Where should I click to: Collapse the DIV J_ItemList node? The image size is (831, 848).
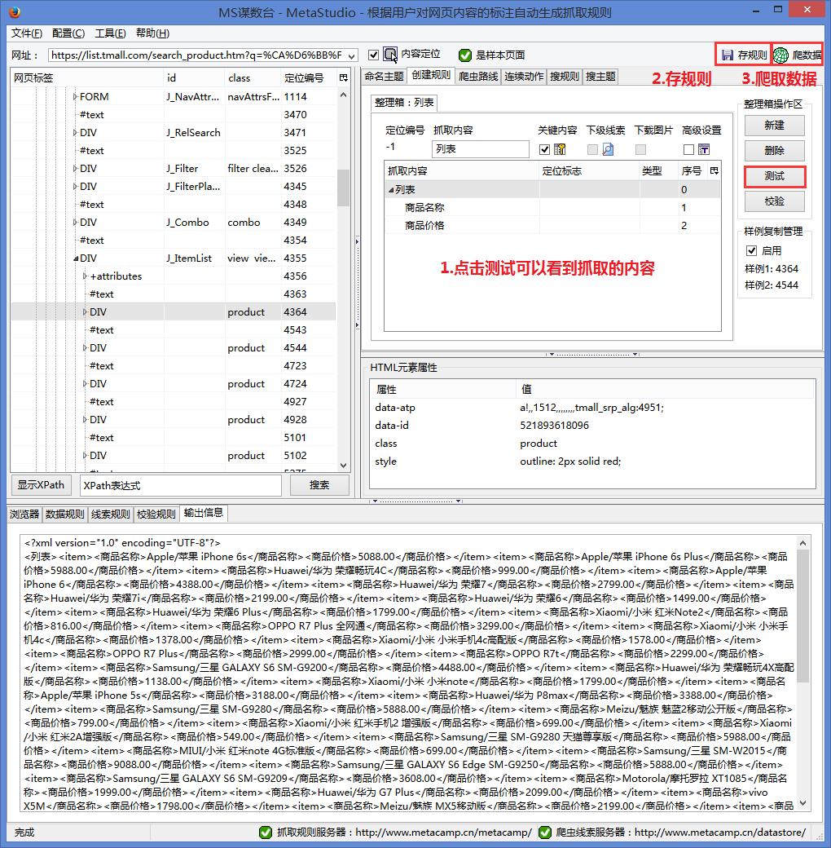(x=76, y=258)
